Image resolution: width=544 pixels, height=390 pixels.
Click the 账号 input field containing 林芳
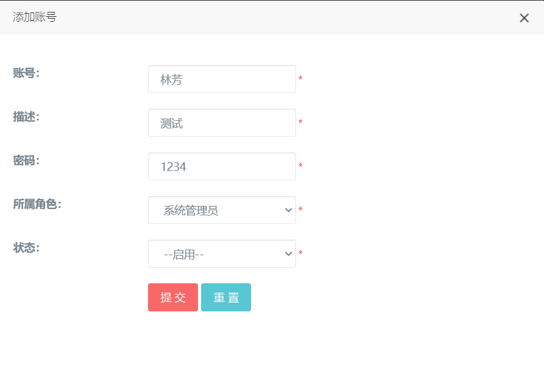(x=222, y=79)
